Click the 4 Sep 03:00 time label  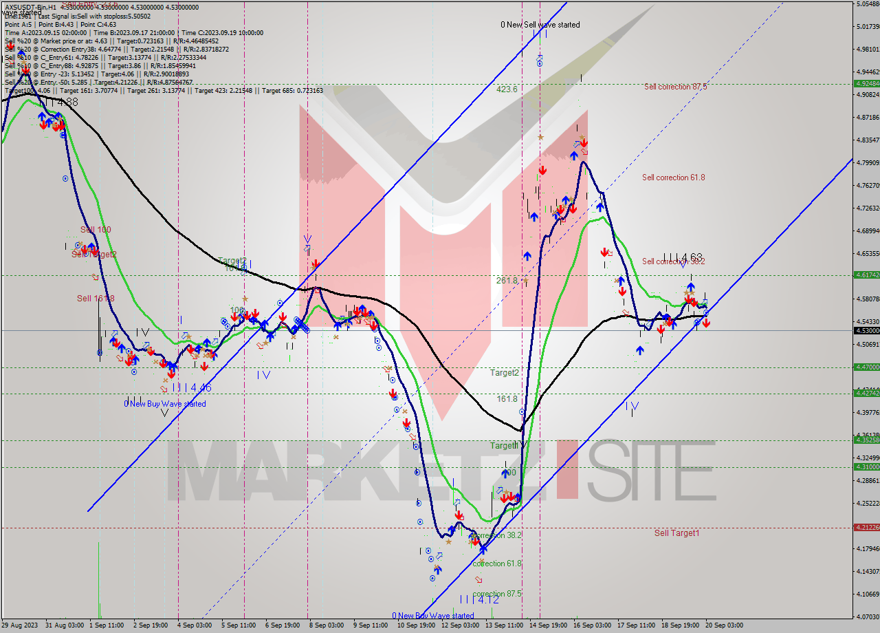click(x=195, y=625)
